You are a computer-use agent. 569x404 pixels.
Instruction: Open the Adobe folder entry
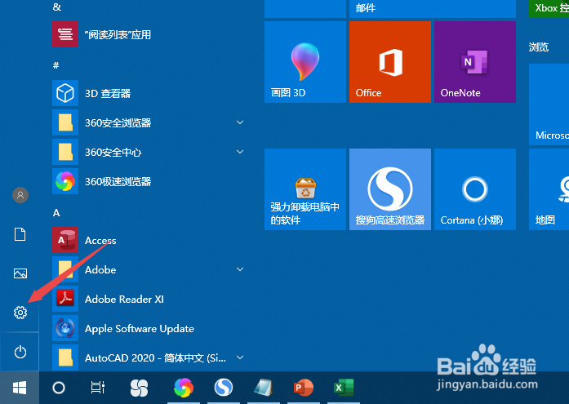tap(149, 269)
